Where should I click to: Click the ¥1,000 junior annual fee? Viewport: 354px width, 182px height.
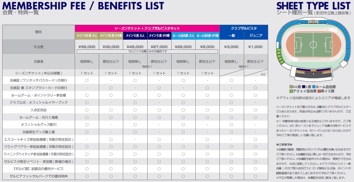coord(256,47)
